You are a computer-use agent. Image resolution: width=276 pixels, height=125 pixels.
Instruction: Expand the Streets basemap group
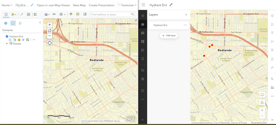(7, 44)
